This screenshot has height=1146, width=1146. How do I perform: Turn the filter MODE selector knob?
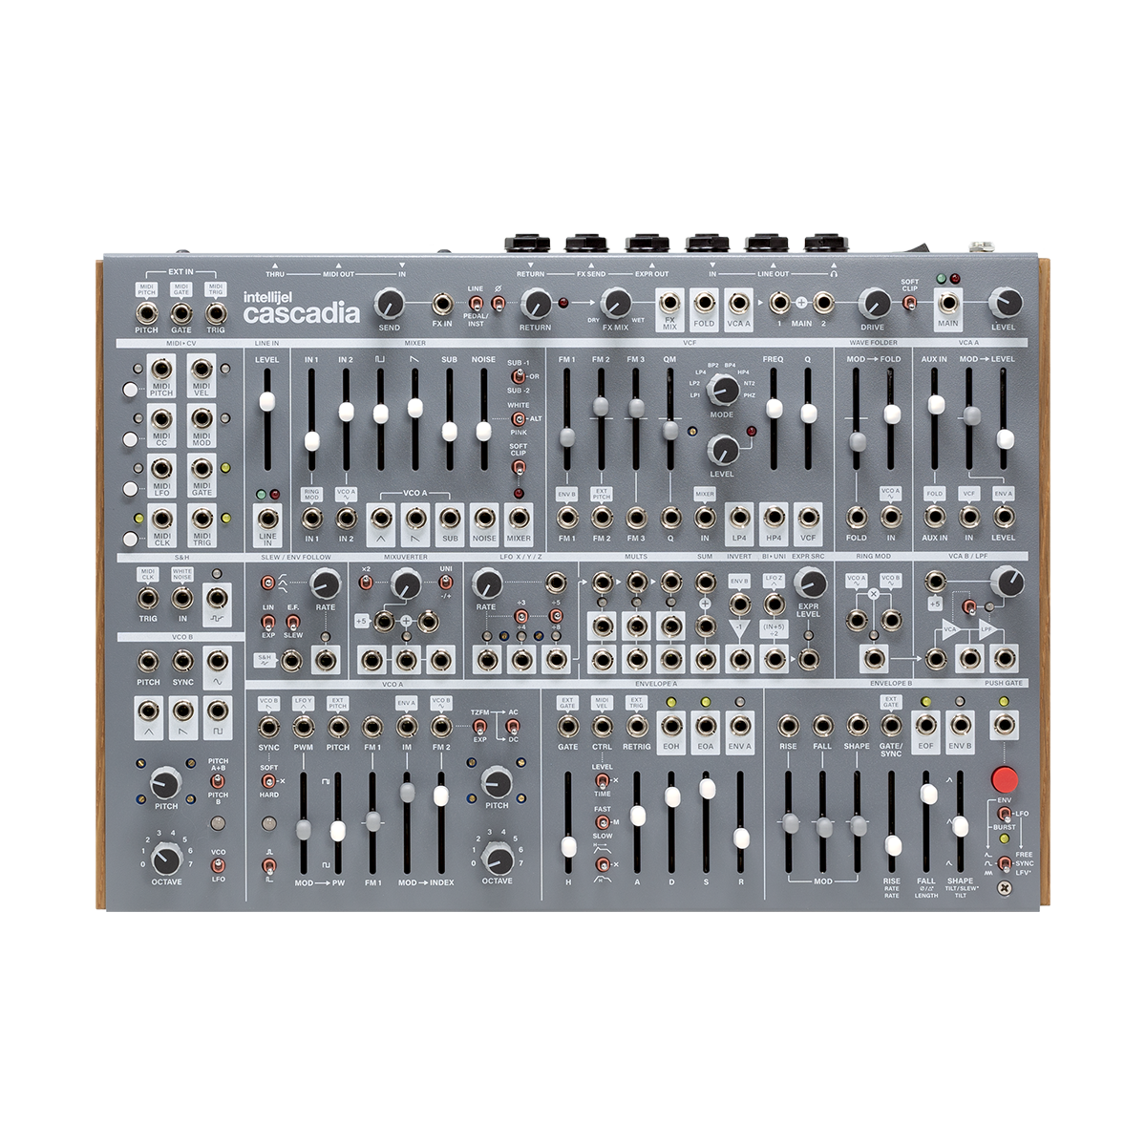click(722, 390)
